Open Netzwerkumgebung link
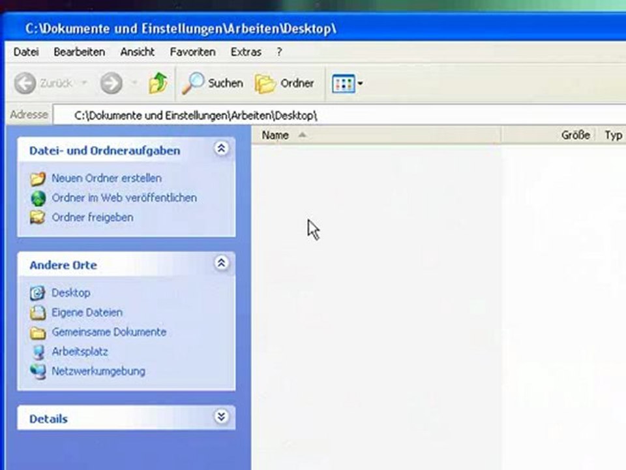The height and width of the screenshot is (470, 626). (98, 371)
